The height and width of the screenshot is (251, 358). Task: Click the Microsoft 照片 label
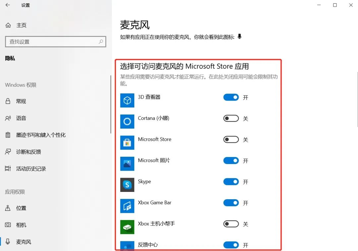click(x=154, y=160)
